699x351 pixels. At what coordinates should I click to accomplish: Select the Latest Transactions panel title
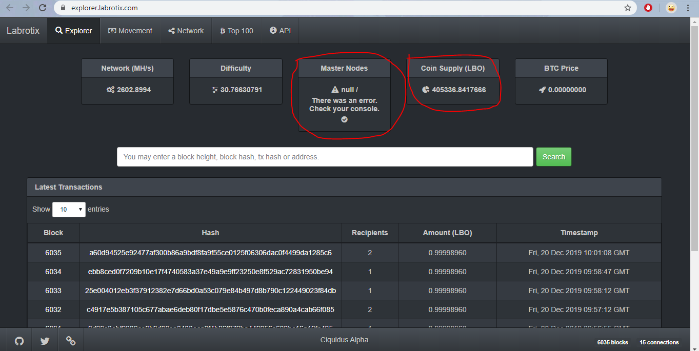click(68, 187)
